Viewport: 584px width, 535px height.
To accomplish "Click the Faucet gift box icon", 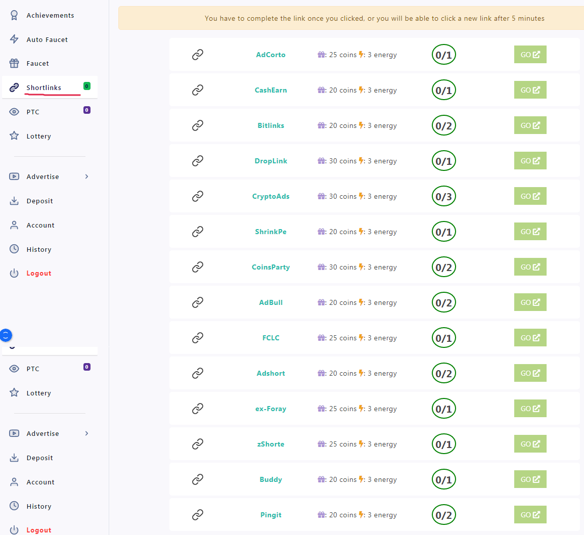I will [x=14, y=63].
